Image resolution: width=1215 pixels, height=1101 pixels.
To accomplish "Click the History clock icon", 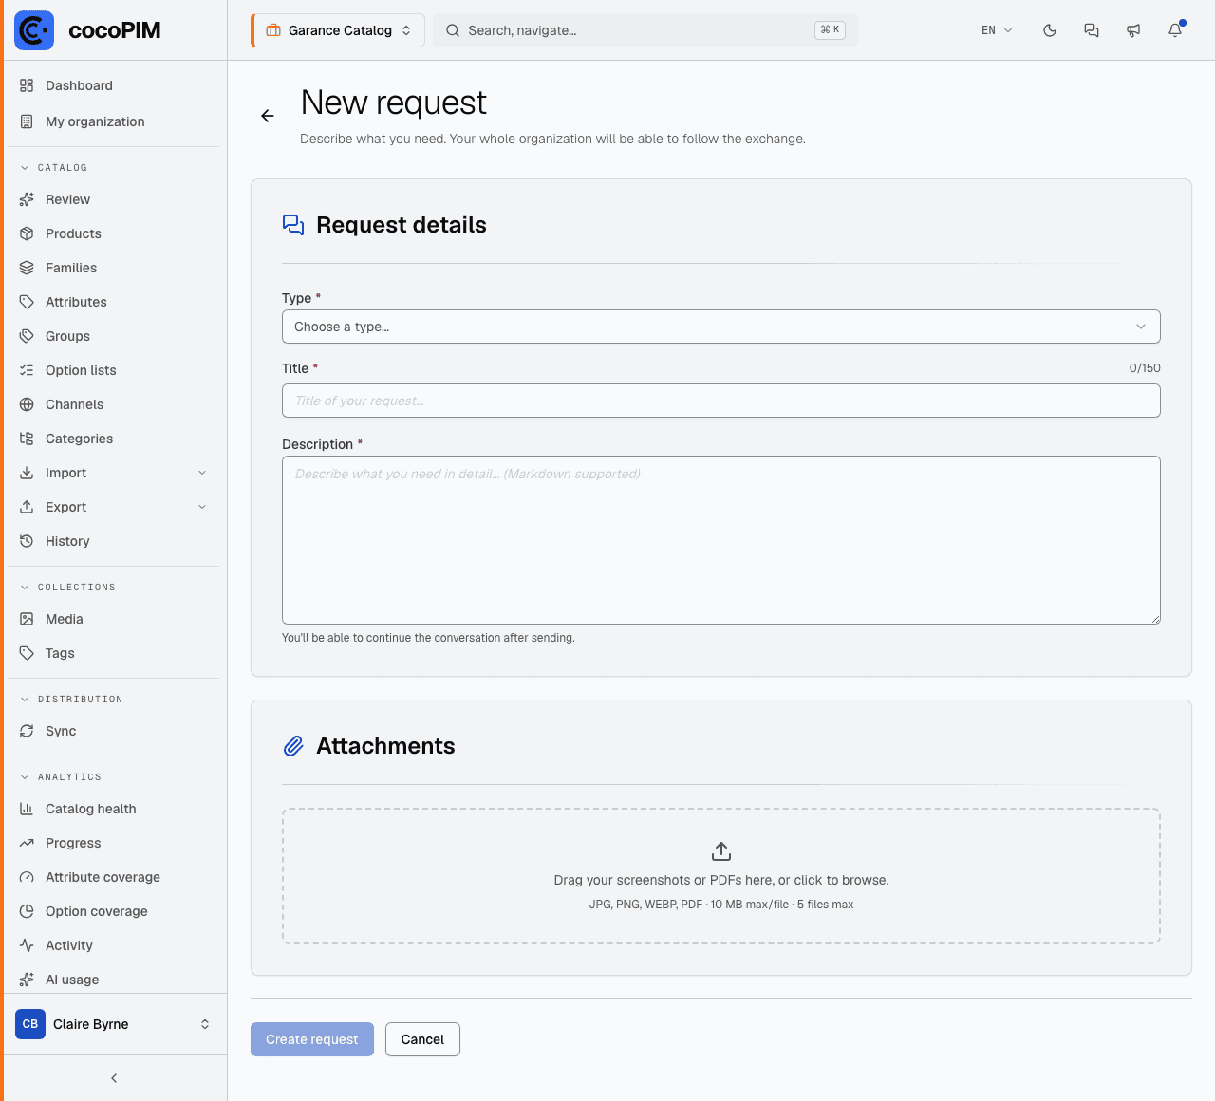I will pyautogui.click(x=27, y=541).
